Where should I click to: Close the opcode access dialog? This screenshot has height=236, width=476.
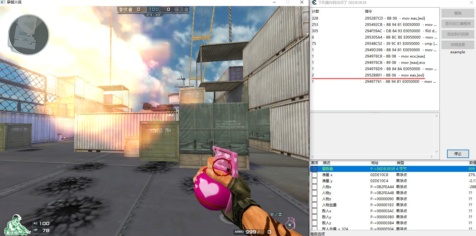tap(471, 2)
